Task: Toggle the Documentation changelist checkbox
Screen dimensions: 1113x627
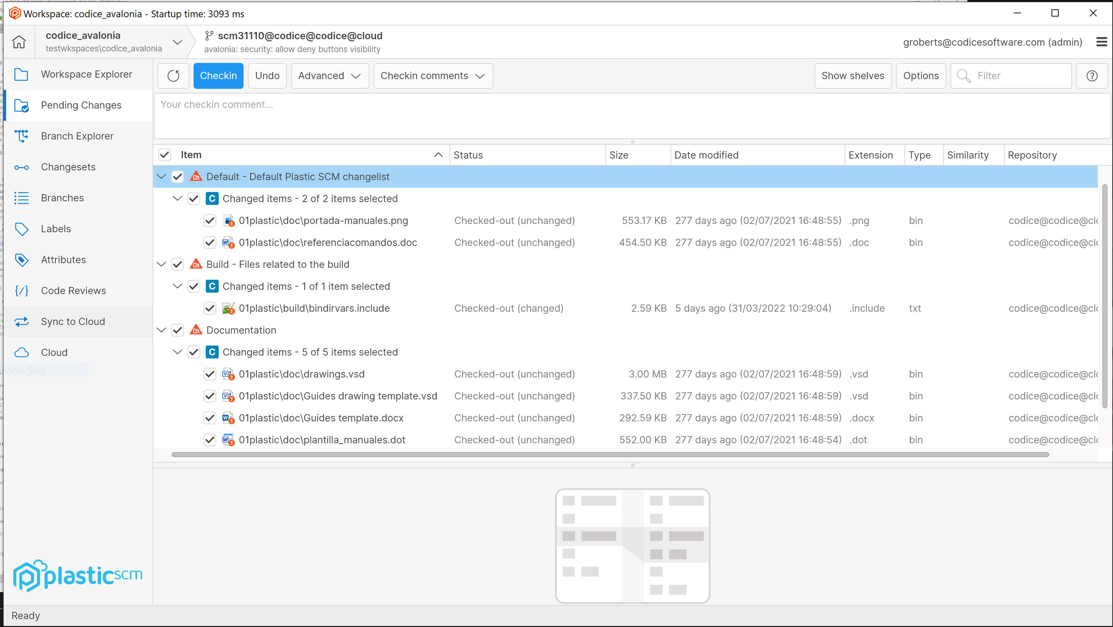Action: point(178,330)
